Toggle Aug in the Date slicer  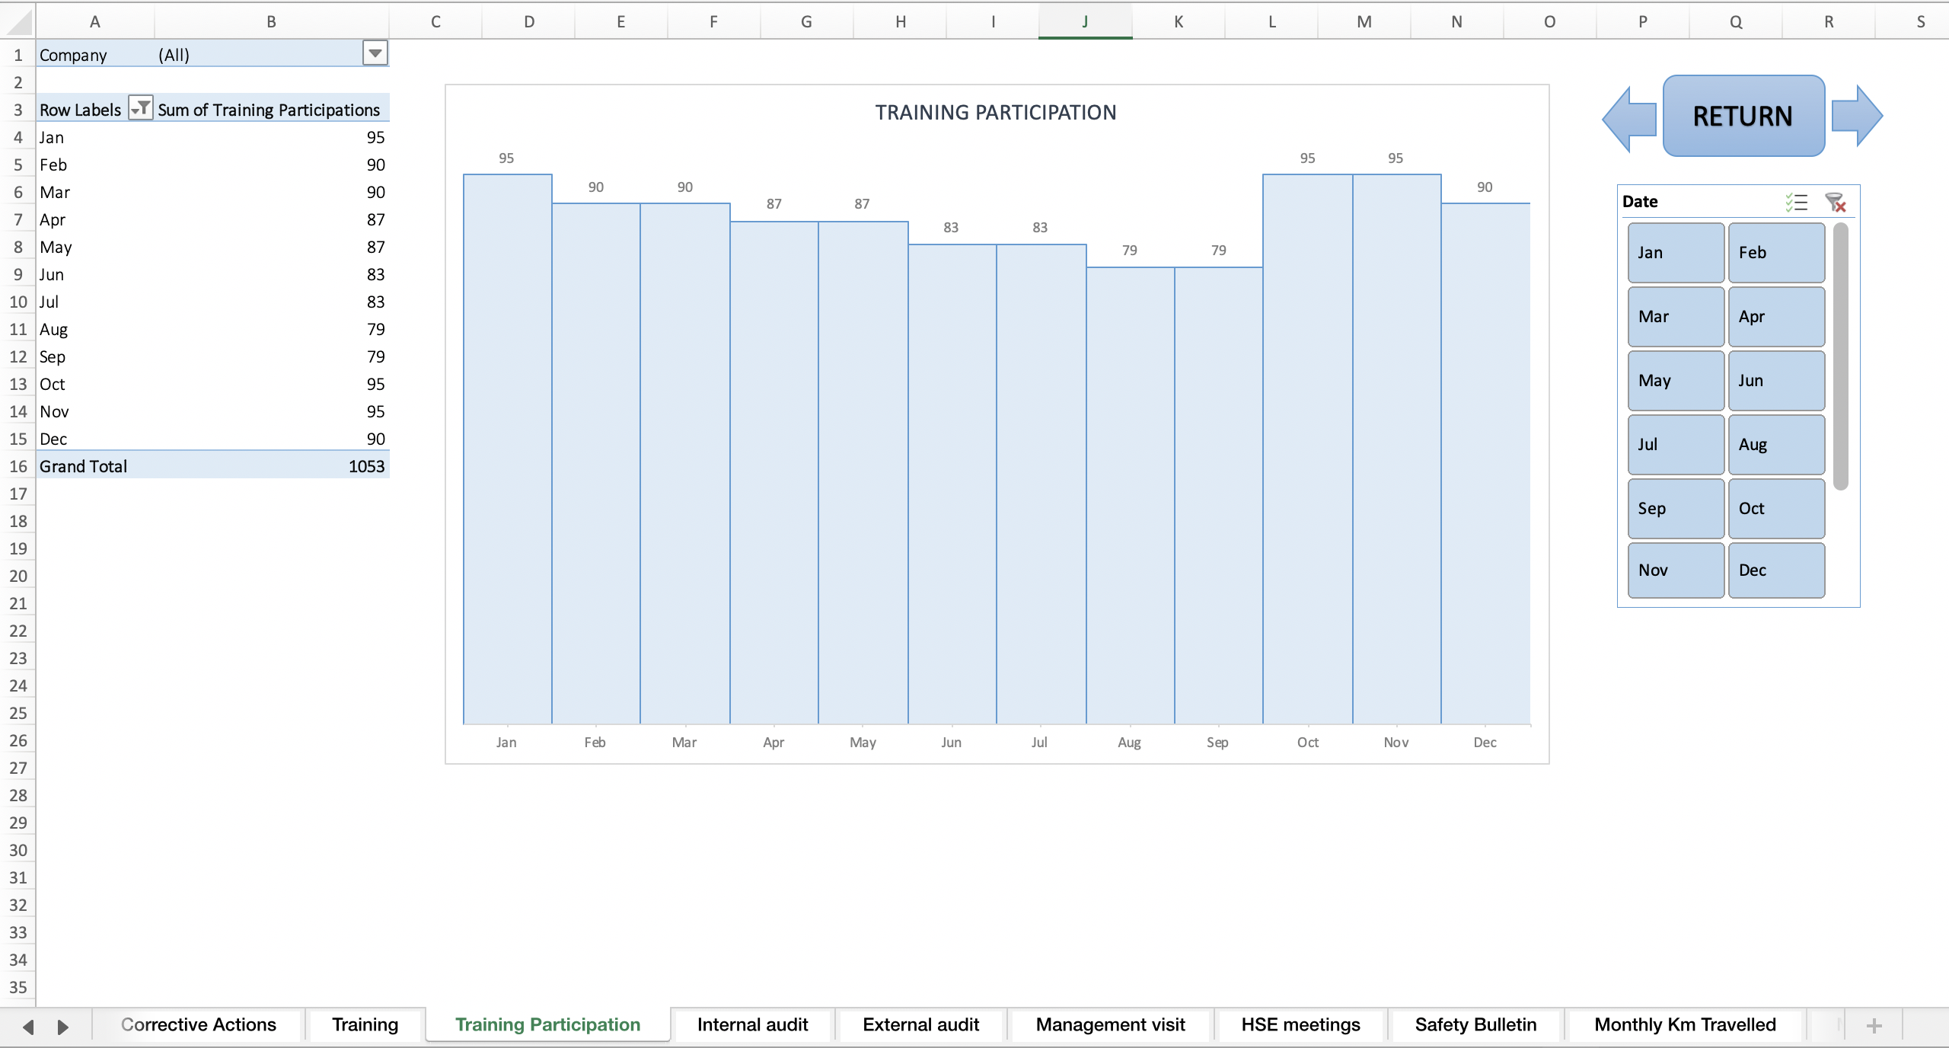point(1776,444)
